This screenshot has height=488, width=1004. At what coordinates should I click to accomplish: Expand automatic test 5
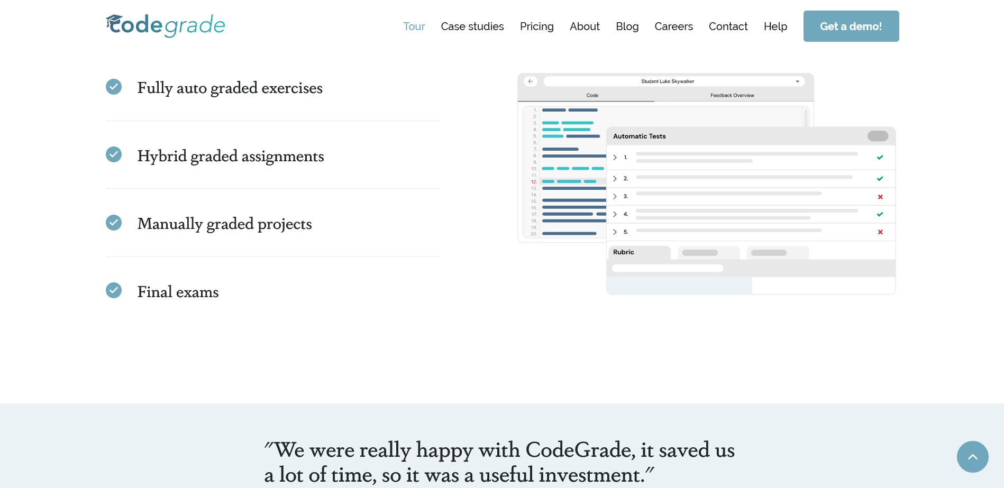click(x=615, y=232)
